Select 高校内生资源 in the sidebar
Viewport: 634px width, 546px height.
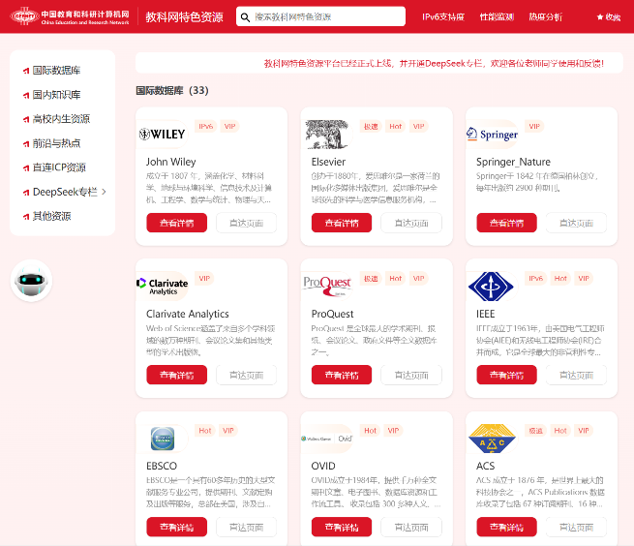(x=60, y=119)
